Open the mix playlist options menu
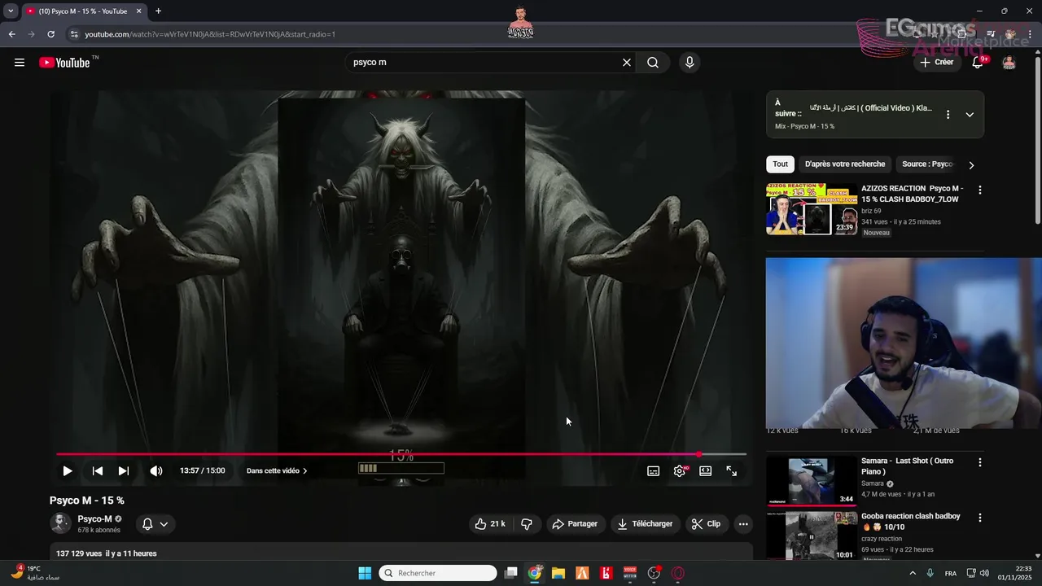Image resolution: width=1042 pixels, height=586 pixels. click(948, 115)
